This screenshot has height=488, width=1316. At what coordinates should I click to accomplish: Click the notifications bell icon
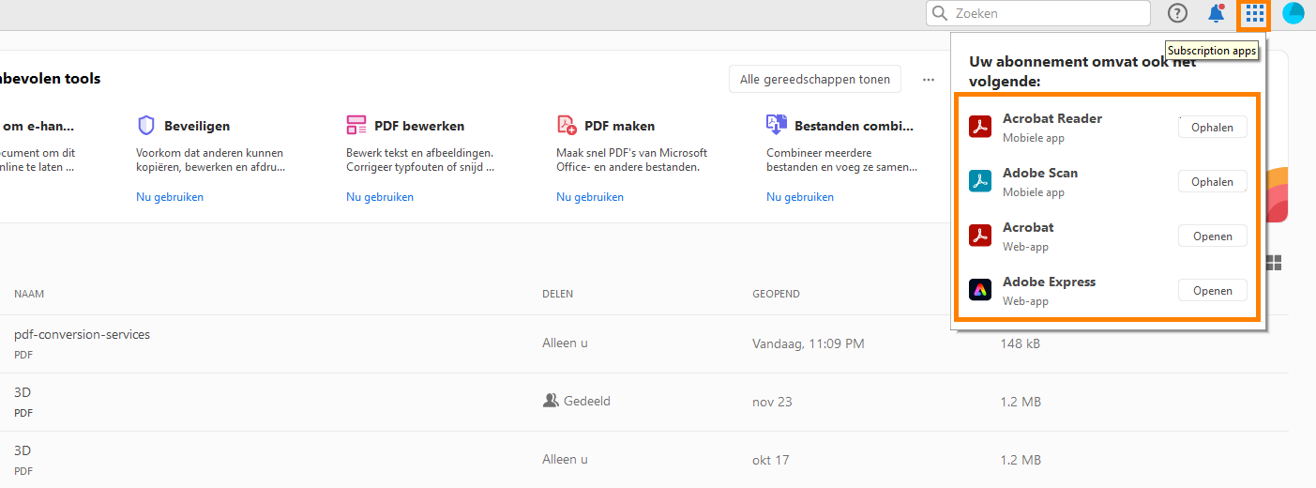click(x=1217, y=13)
